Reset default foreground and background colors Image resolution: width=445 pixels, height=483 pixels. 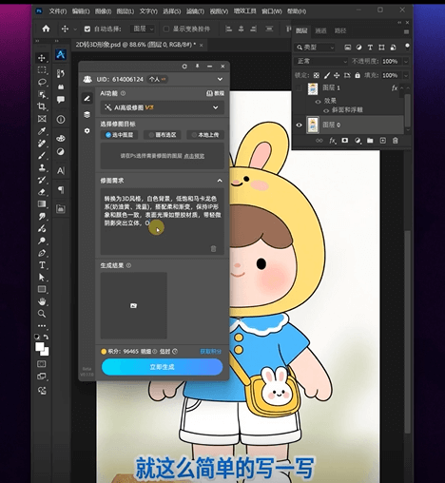click(x=37, y=337)
